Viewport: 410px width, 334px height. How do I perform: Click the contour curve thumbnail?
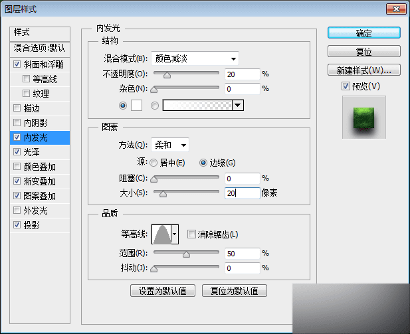(x=161, y=234)
